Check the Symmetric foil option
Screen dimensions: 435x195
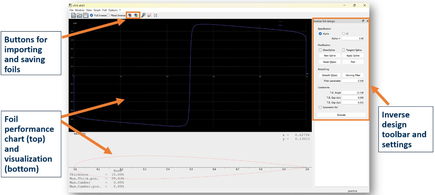coord(320,107)
